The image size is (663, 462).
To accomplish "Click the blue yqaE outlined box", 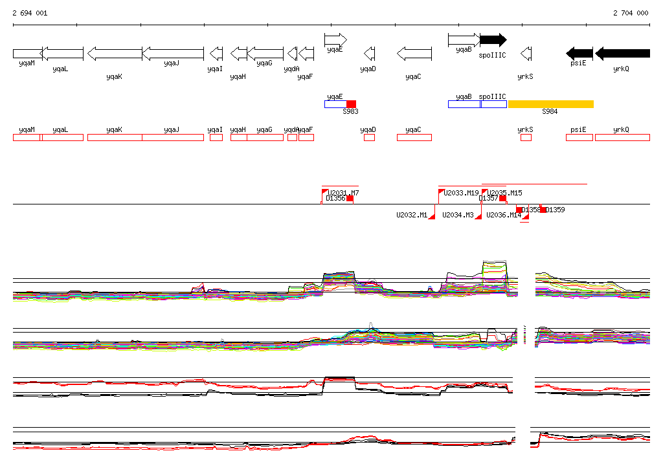I will 335,104.
